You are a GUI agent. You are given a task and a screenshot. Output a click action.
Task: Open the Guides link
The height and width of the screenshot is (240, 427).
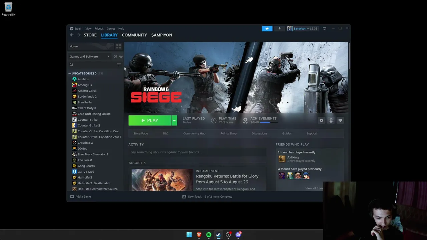click(287, 133)
